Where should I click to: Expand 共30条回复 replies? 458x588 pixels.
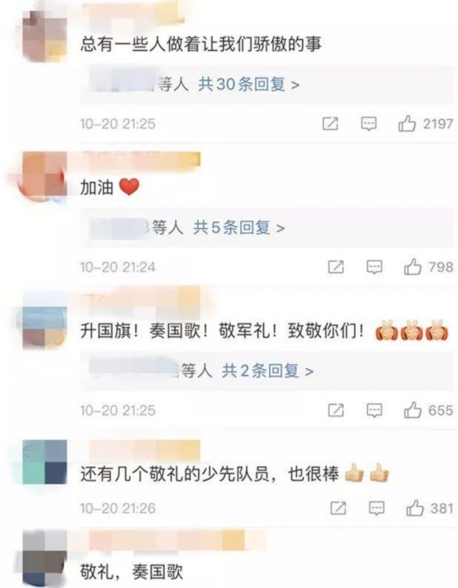click(249, 84)
